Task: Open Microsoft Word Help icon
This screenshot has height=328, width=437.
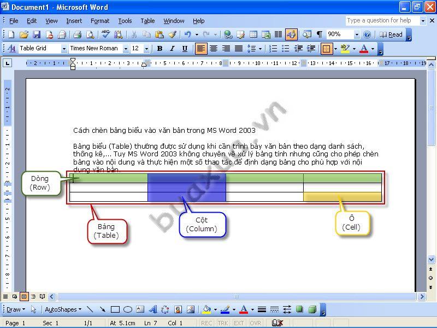Action: pyautogui.click(x=367, y=34)
